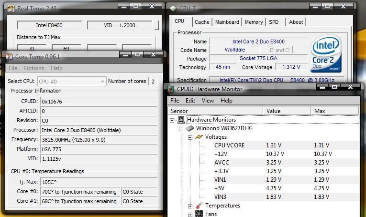
Task: Click the Real Temp title bar icon
Action: coord(11,9)
